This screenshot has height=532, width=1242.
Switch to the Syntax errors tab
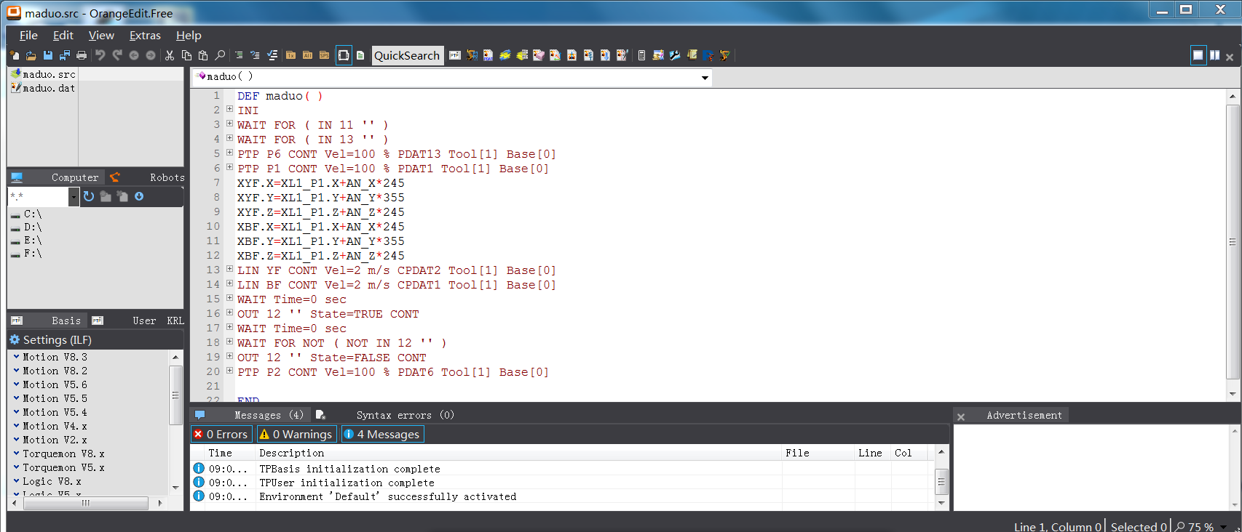pos(405,415)
